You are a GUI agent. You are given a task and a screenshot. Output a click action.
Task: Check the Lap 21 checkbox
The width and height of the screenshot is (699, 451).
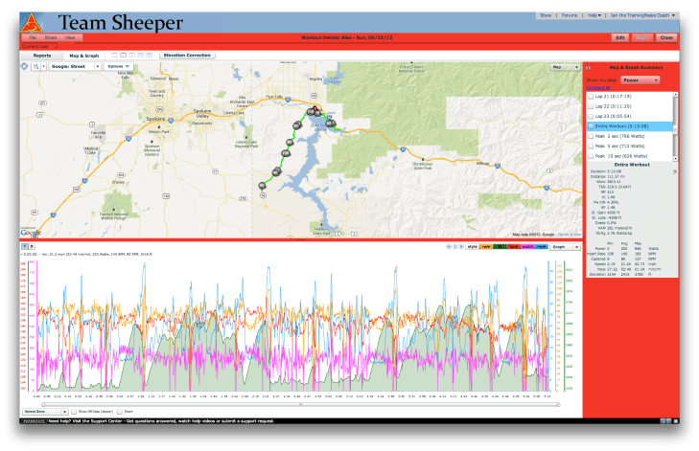point(590,97)
